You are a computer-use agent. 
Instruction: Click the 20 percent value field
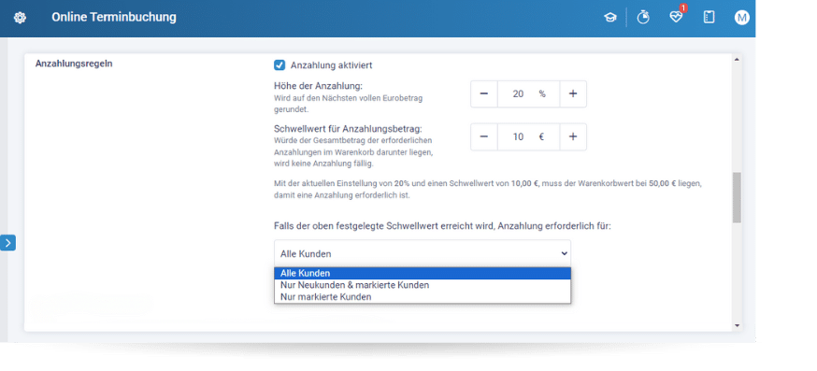point(529,93)
